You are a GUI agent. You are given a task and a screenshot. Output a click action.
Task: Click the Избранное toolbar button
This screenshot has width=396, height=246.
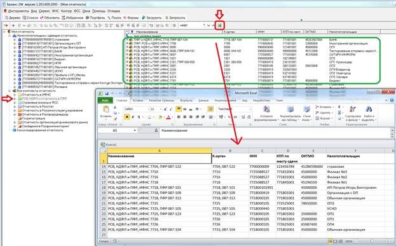[72, 18]
